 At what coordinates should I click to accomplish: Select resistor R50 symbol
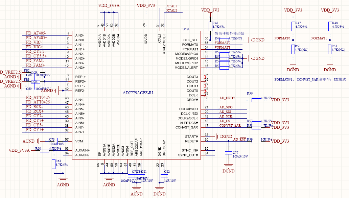click(x=293, y=49)
